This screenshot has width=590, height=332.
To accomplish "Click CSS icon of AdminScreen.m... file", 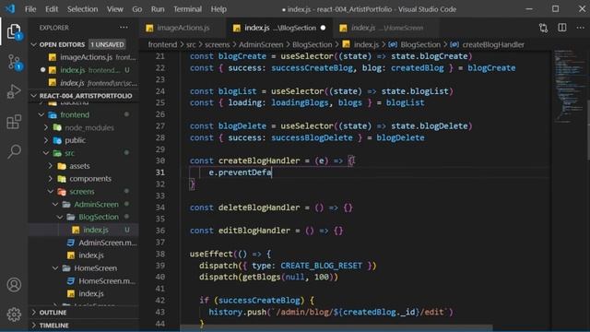I will pos(71,243).
